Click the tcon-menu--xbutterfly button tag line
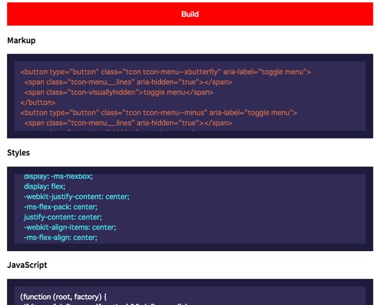The height and width of the screenshot is (305, 383). pyautogui.click(x=166, y=72)
